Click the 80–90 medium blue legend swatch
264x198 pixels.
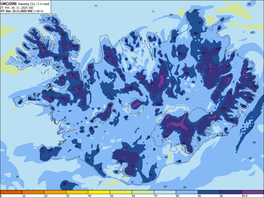[187, 192]
